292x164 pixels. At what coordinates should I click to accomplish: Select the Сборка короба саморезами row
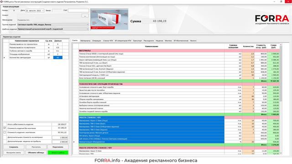(x=179, y=99)
